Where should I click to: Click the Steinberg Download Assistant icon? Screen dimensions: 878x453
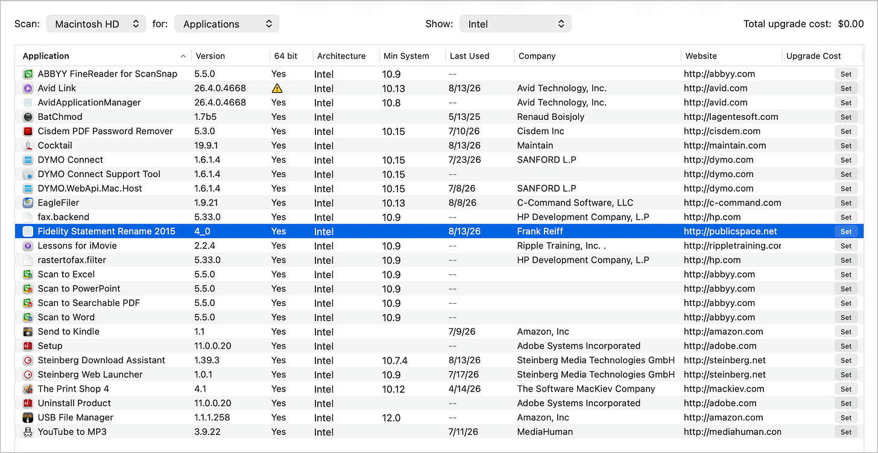pyautogui.click(x=28, y=360)
